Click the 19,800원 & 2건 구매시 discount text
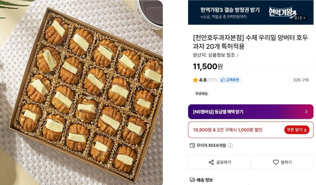Screen dimensions: 316x185 click(228, 130)
